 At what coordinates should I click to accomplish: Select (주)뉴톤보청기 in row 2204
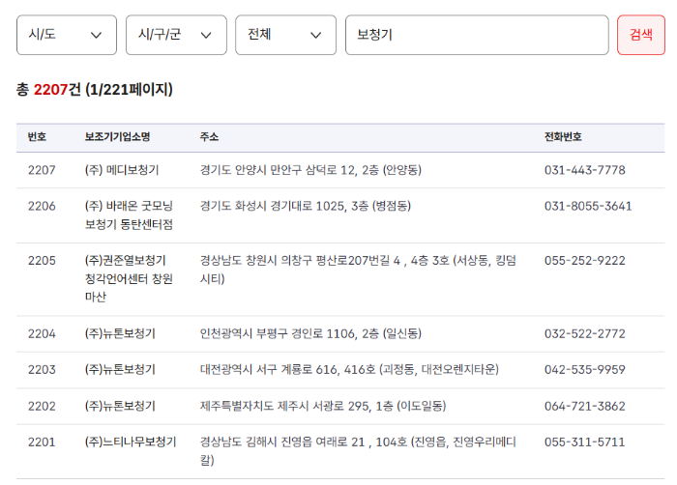coord(120,334)
